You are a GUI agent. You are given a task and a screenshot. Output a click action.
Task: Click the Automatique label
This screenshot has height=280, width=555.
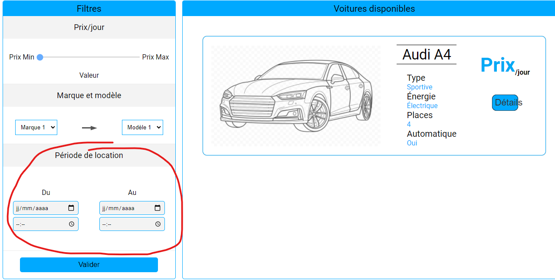click(x=431, y=134)
